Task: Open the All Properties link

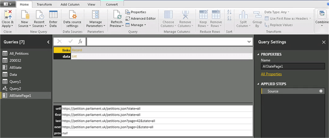Action: point(271,74)
